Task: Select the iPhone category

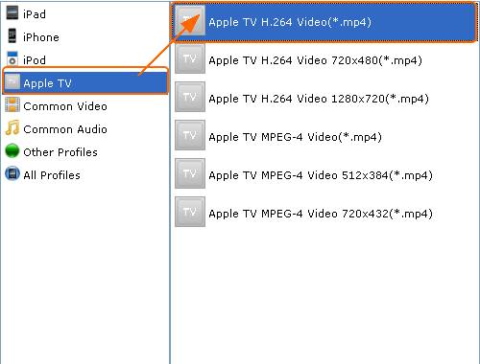Action: (x=85, y=36)
